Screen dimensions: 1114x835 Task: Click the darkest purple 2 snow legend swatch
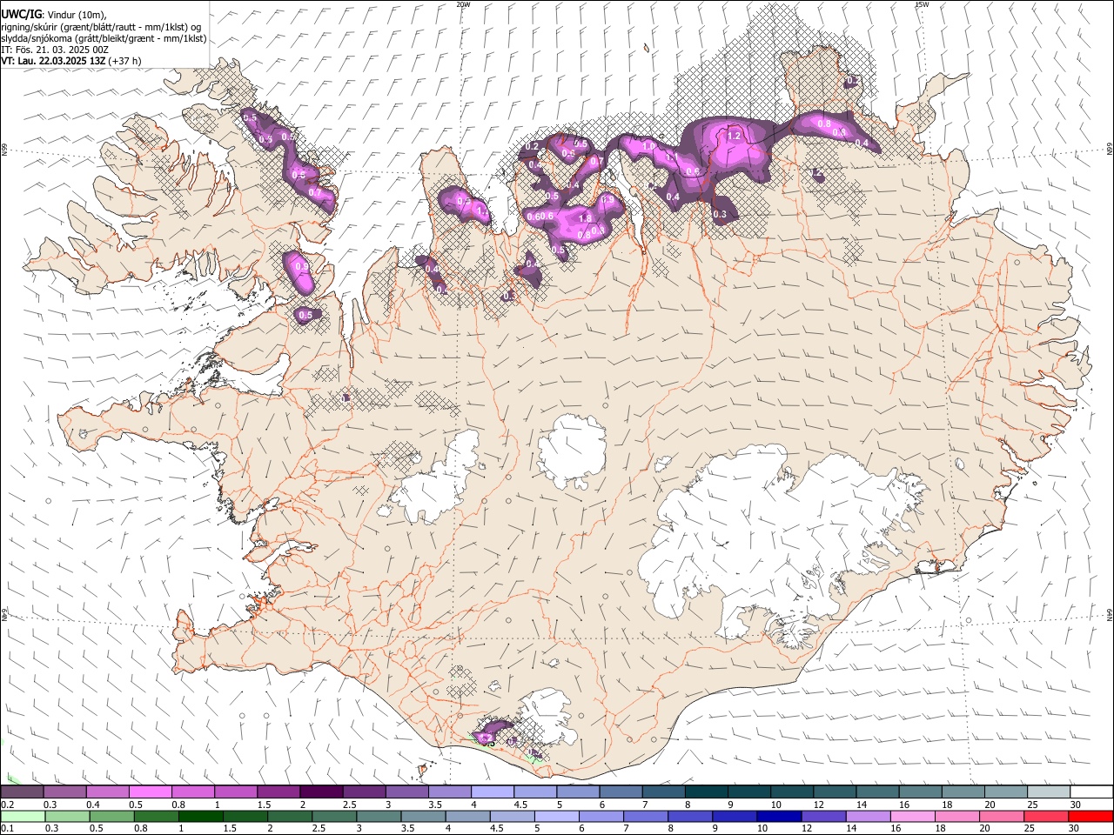point(321,792)
